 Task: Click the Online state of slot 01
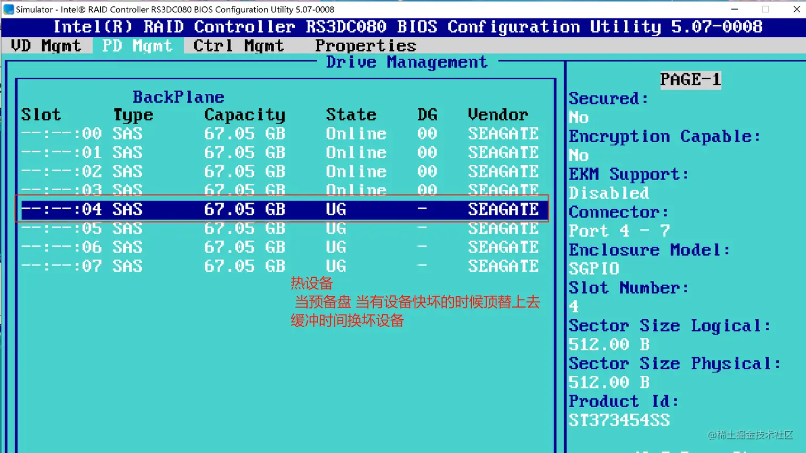[x=356, y=152]
